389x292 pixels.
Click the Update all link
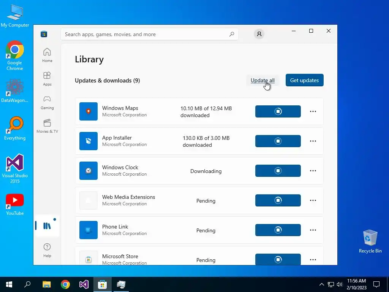[x=262, y=80]
